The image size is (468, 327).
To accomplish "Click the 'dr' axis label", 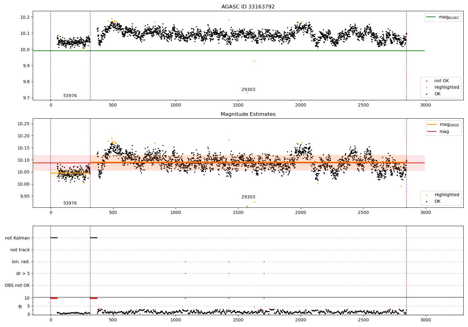I will [x=20, y=306].
